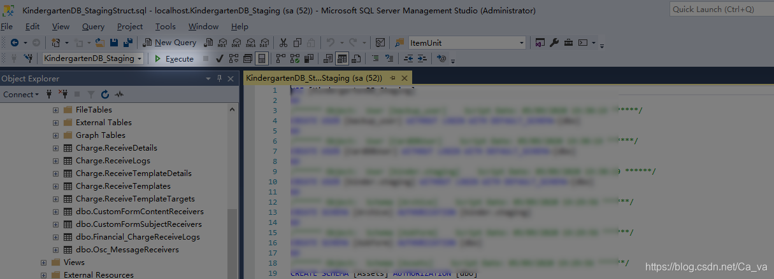Toggle Include Actual Execution Plan

[281, 58]
